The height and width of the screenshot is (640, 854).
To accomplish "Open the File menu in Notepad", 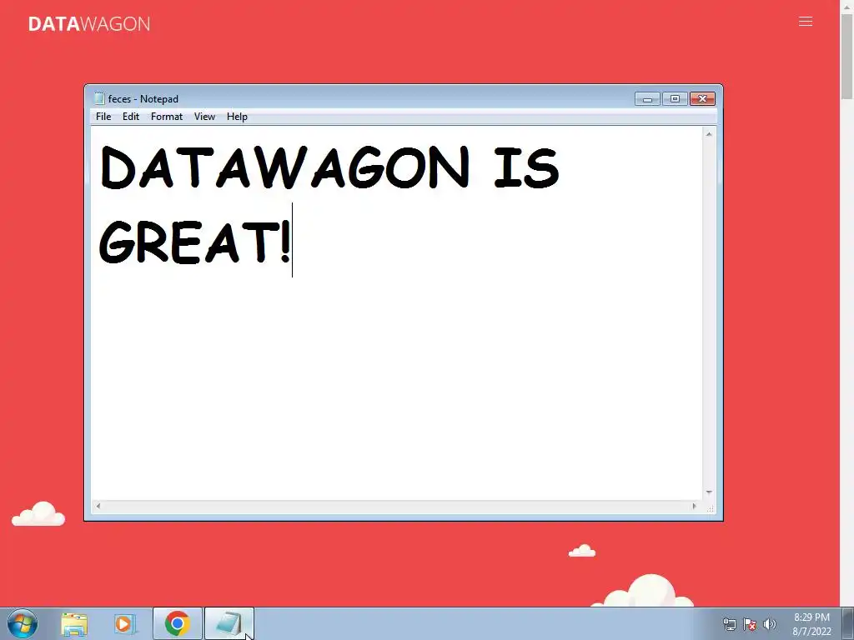I will point(103,117).
